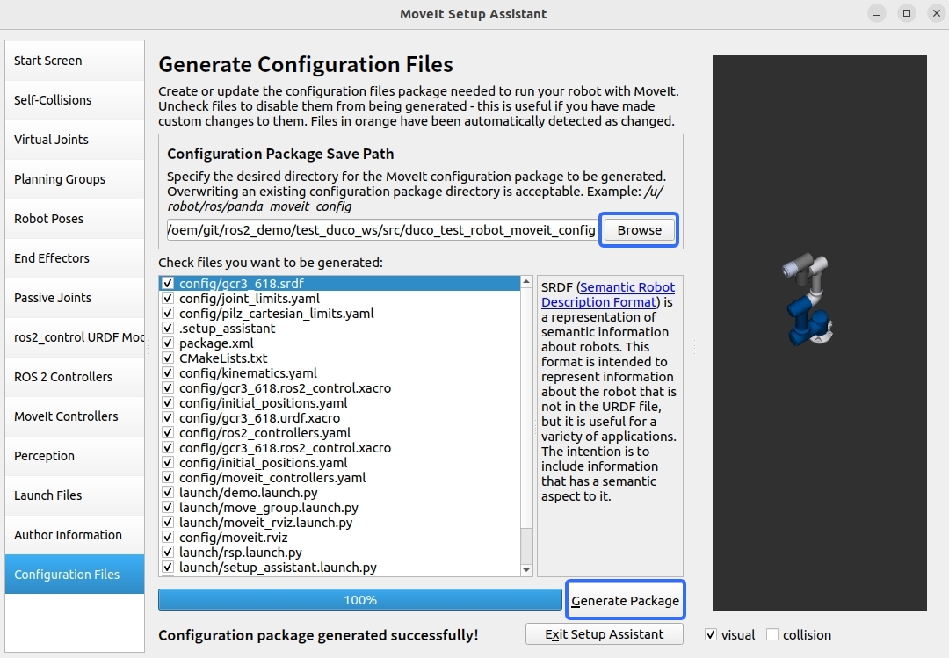Select the launch/setup_assistant.launch.py row

(339, 568)
